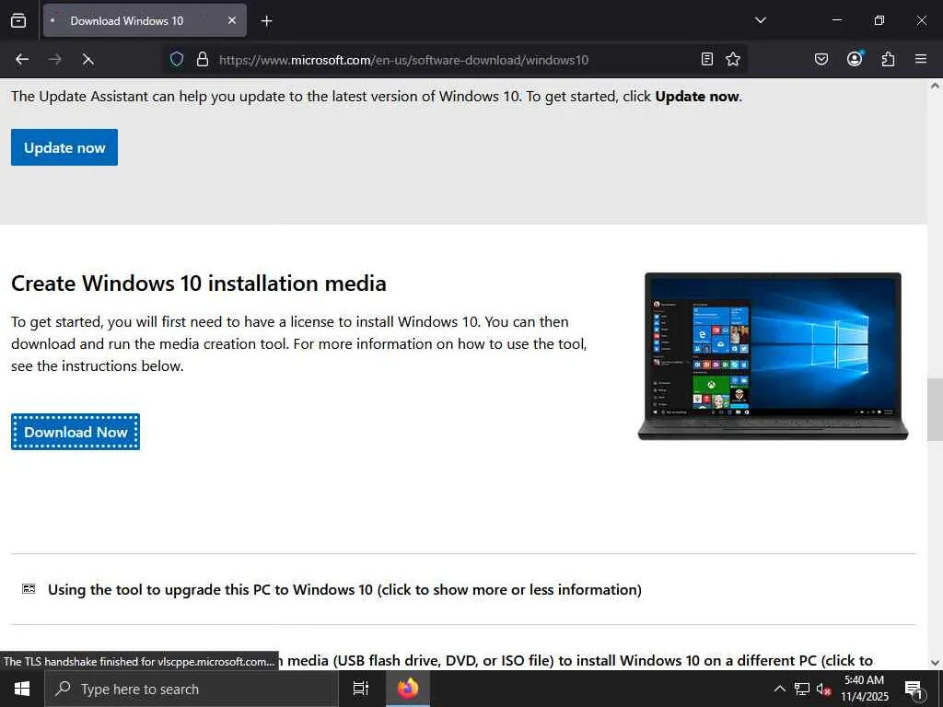Screen dimensions: 943x707
Task: Click the taskbar search box
Action: [192, 689]
